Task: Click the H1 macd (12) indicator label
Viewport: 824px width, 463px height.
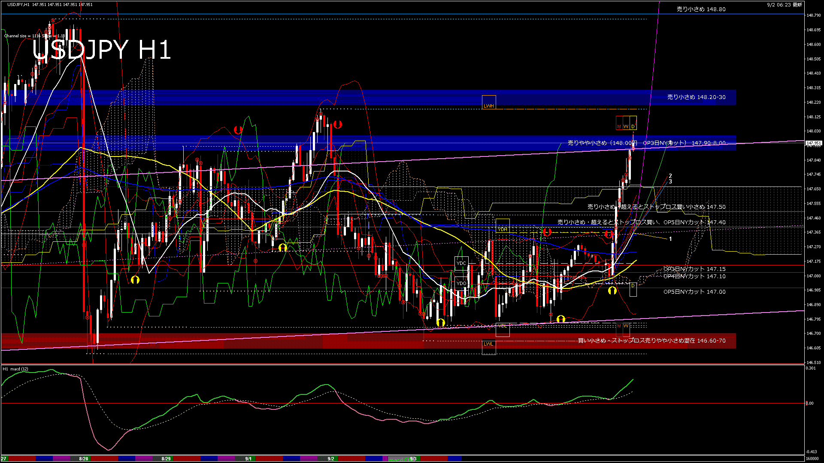Action: [x=15, y=369]
